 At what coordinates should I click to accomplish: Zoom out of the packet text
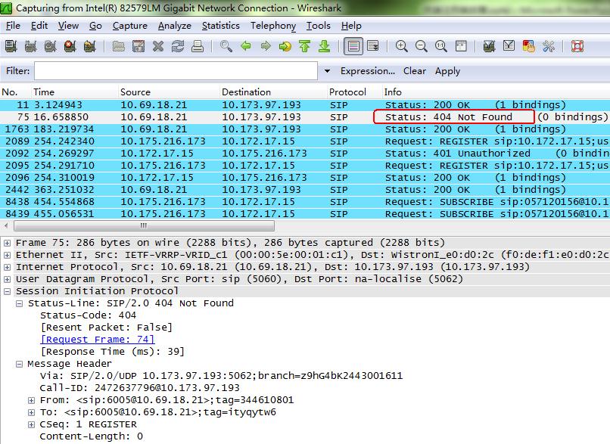click(x=422, y=46)
